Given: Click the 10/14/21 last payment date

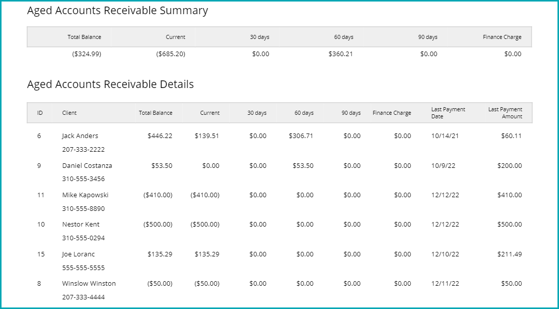Looking at the screenshot, I should [445, 136].
